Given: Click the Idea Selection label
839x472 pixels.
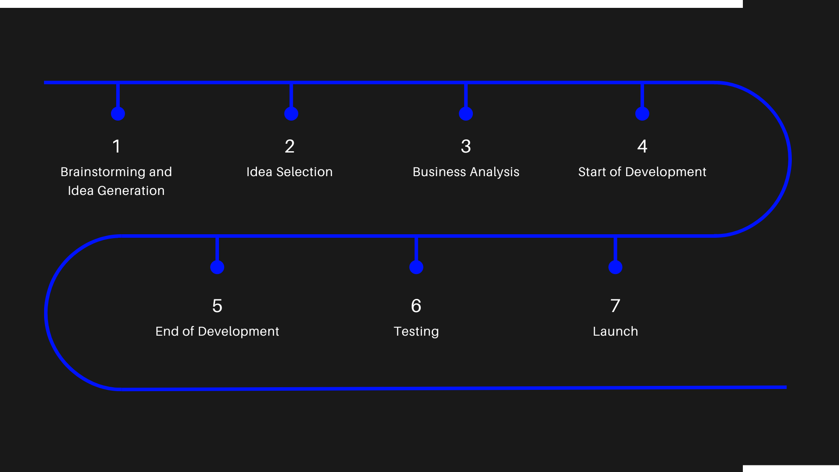Looking at the screenshot, I should click(x=289, y=172).
